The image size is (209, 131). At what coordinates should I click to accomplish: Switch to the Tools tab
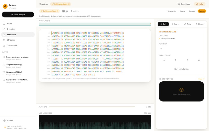[x=187, y=24]
